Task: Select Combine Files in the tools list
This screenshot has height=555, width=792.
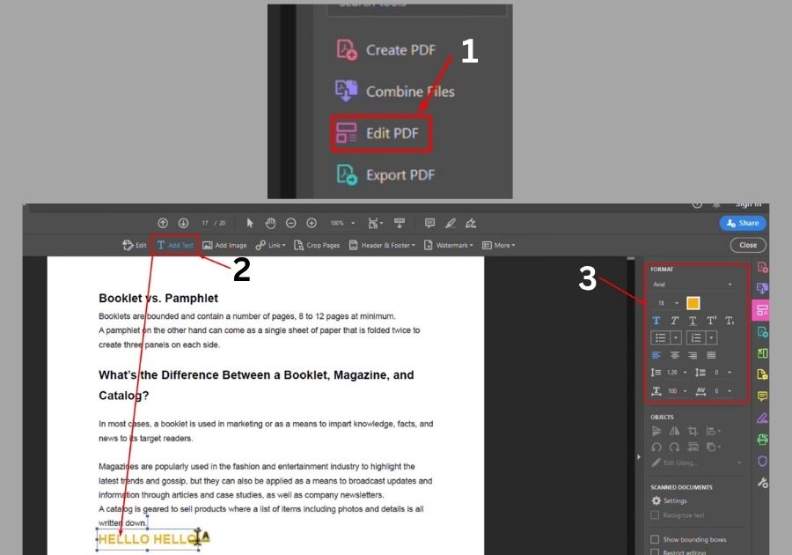Action: 395,92
